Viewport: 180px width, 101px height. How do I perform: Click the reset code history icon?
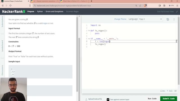(168, 19)
